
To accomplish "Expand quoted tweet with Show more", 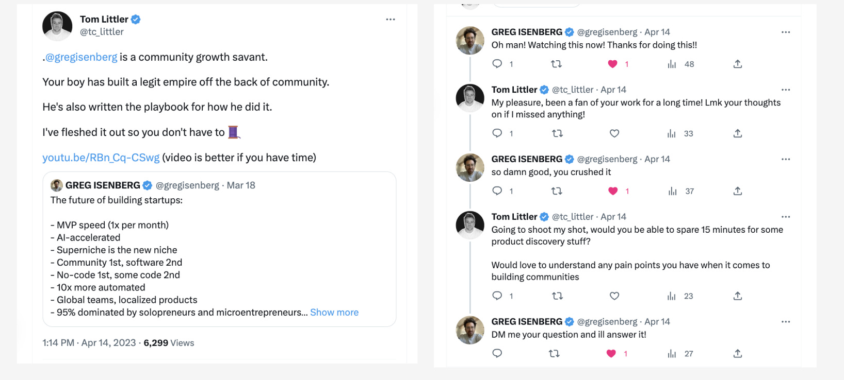I will [334, 313].
